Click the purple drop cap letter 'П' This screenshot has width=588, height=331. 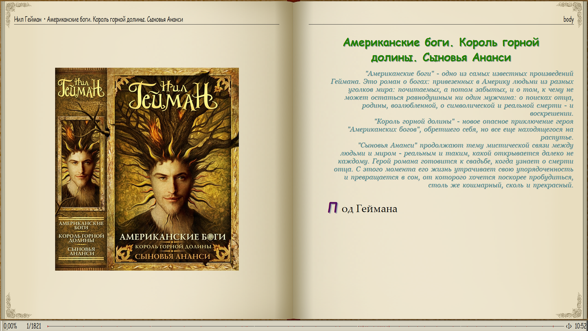(333, 208)
